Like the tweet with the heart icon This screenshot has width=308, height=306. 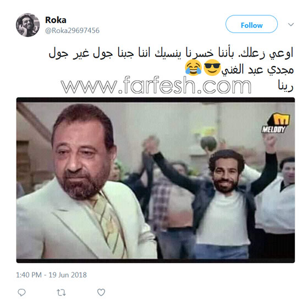point(101,292)
